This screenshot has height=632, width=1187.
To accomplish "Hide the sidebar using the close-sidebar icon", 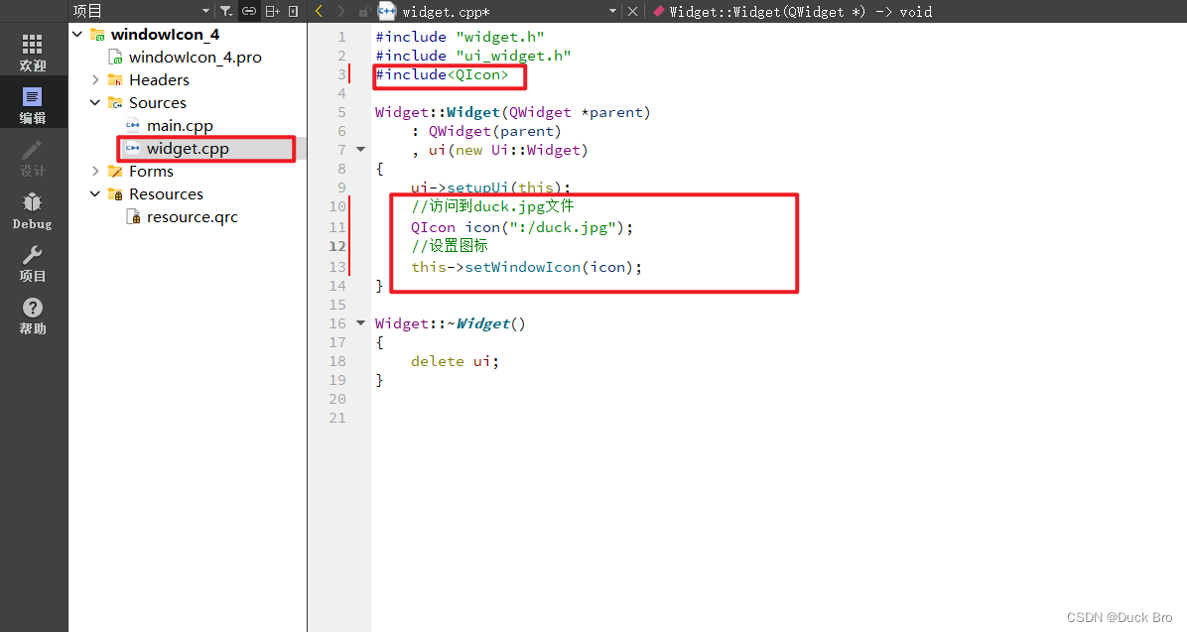I will (x=293, y=11).
